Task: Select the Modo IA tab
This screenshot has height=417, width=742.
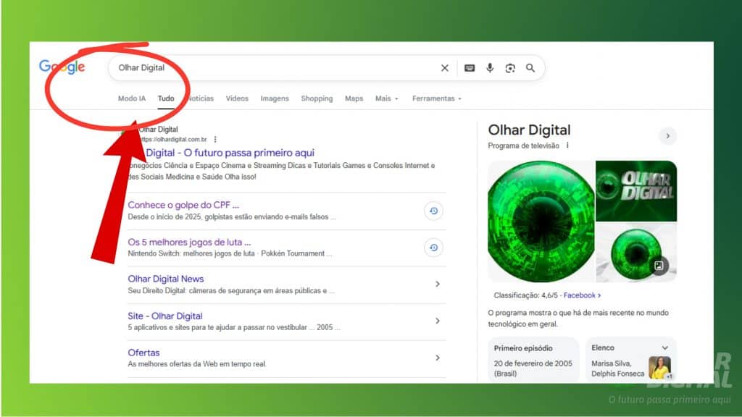Action: [132, 98]
